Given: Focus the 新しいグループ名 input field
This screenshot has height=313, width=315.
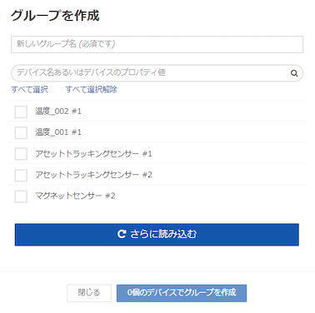Looking at the screenshot, I should coord(157,44).
